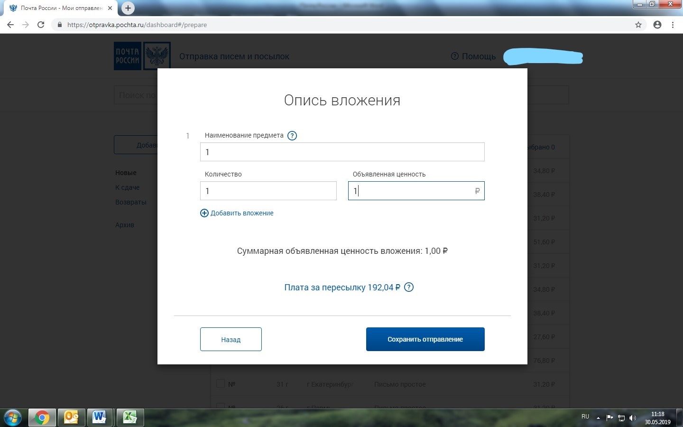Viewport: 683px width, 427px height.
Task: Go back with browser back arrow
Action: [10, 25]
